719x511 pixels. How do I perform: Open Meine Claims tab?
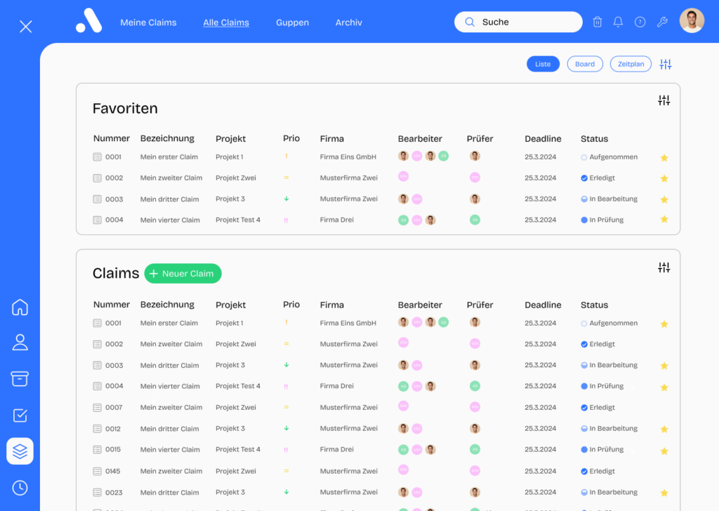148,22
